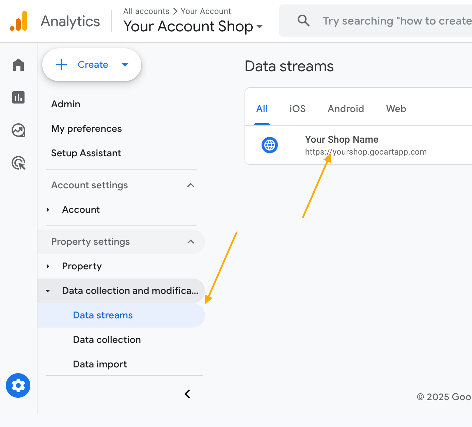
Task: Switch to the Android tab
Action: [x=346, y=109]
